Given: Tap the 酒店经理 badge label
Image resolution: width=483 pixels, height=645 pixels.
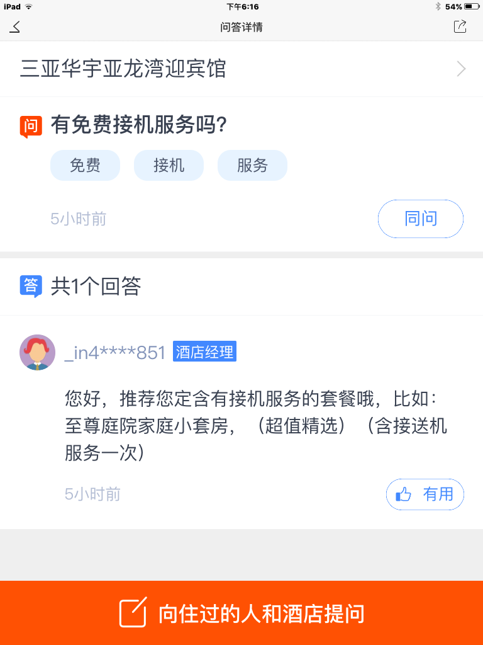Looking at the screenshot, I should click(204, 352).
